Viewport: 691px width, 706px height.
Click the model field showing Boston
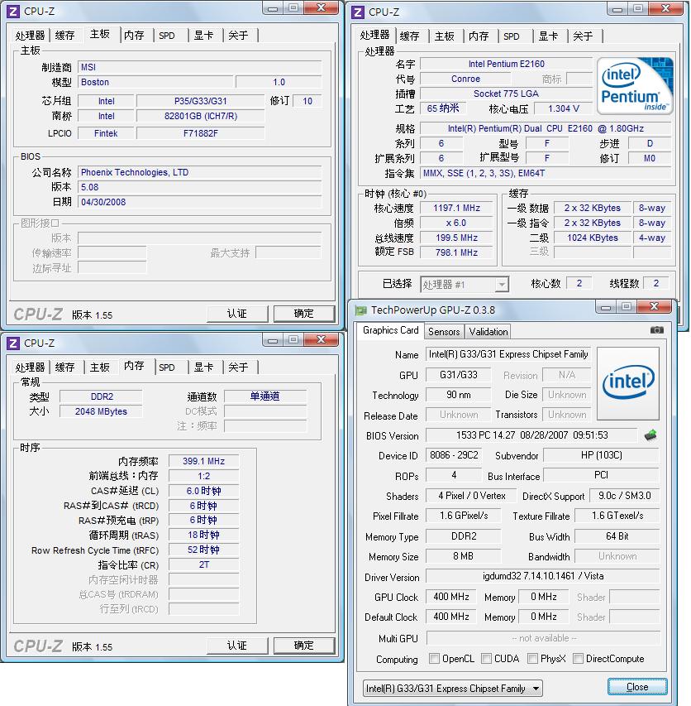click(x=155, y=83)
